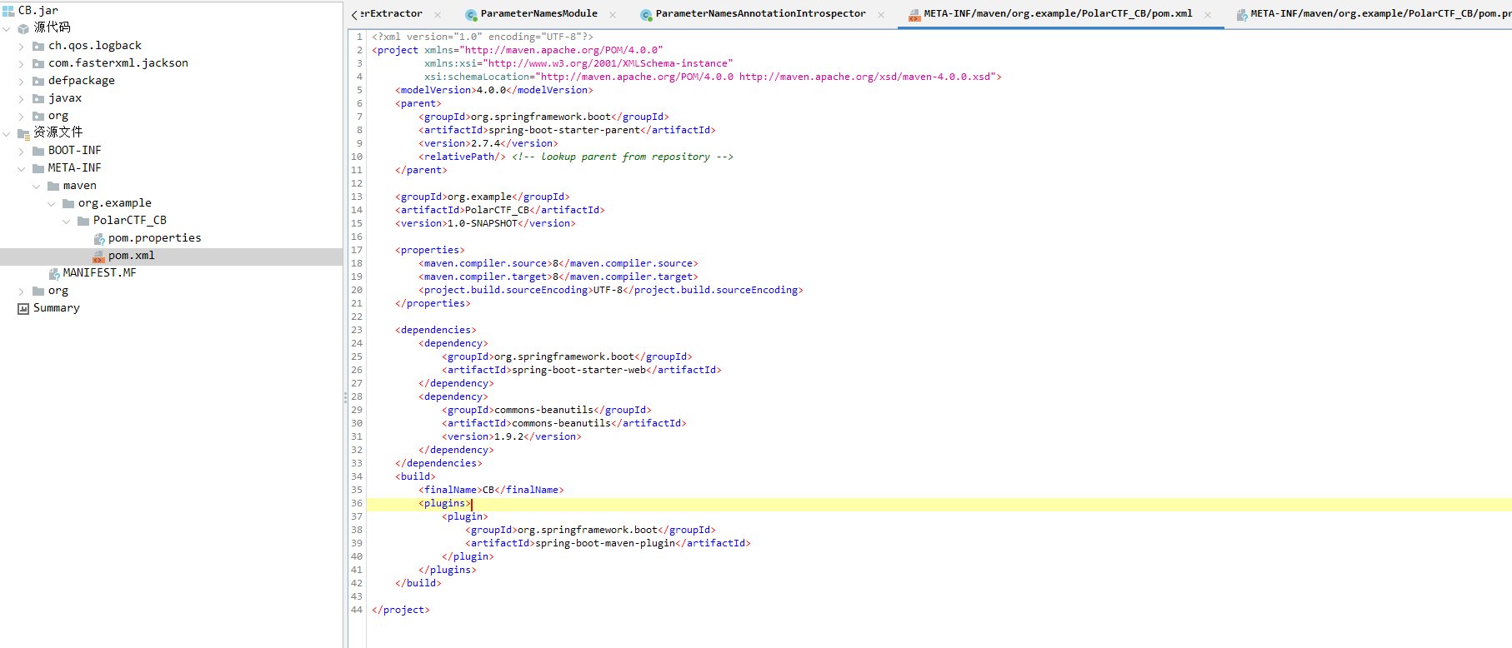Click the splitter handle between tree and editor

pyautogui.click(x=345, y=398)
